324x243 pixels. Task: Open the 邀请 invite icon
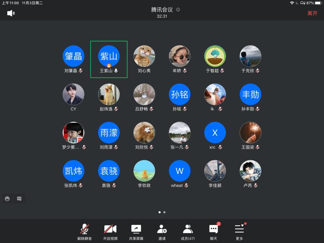point(162,232)
